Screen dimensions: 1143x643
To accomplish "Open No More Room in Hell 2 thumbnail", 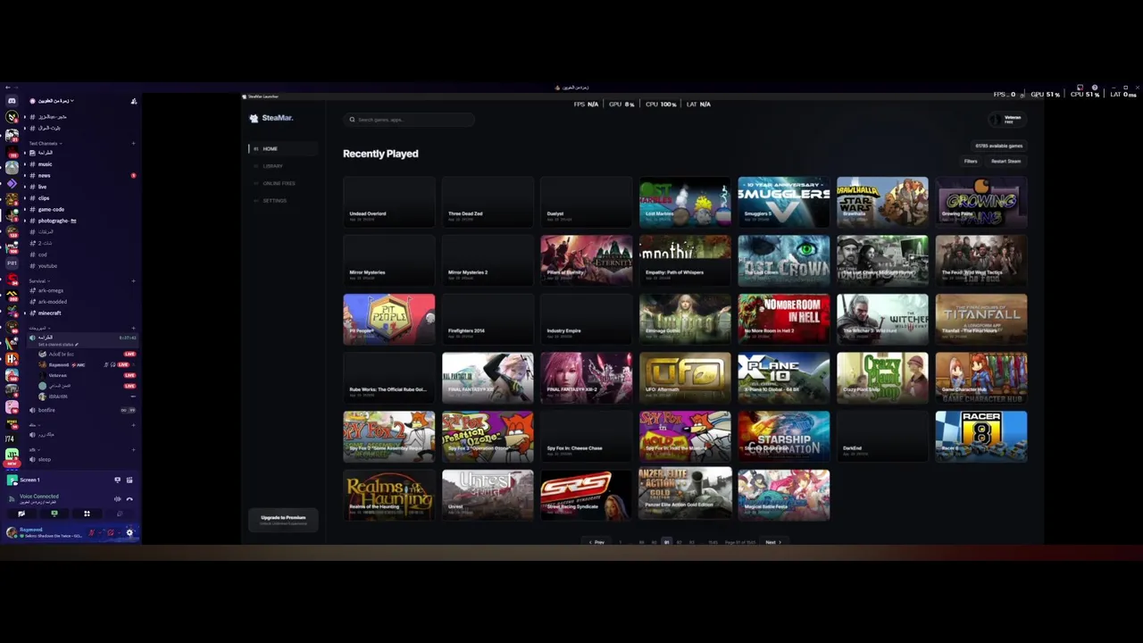I will 783,319.
